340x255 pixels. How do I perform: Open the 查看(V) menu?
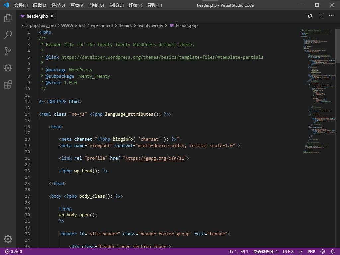pos(77,5)
